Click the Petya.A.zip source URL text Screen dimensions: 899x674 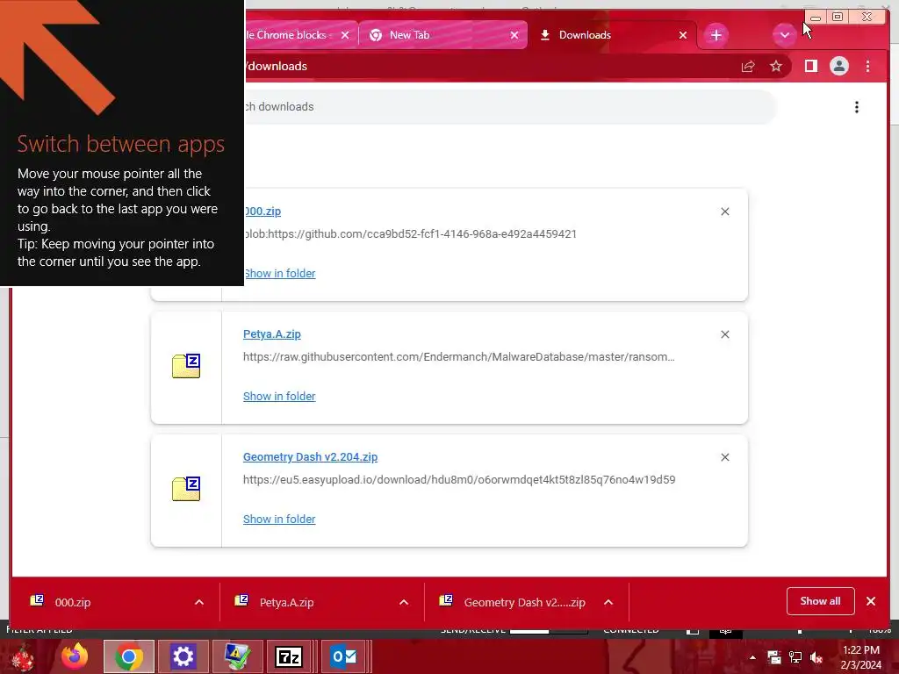(458, 356)
